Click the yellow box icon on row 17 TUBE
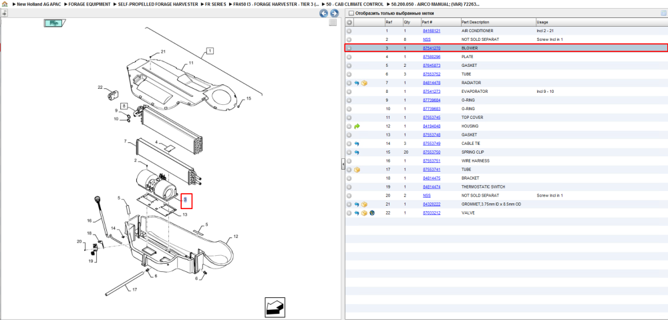The width and height of the screenshot is (668, 320). coord(357,170)
